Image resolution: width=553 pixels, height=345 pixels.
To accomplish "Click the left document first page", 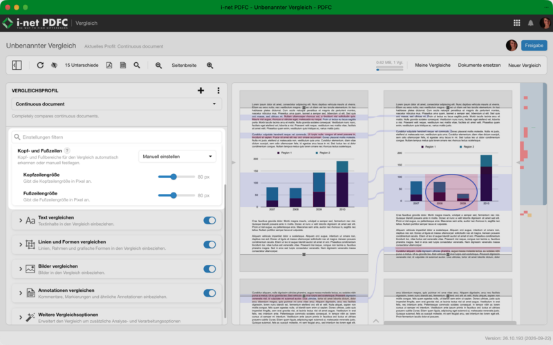I will tap(303, 181).
